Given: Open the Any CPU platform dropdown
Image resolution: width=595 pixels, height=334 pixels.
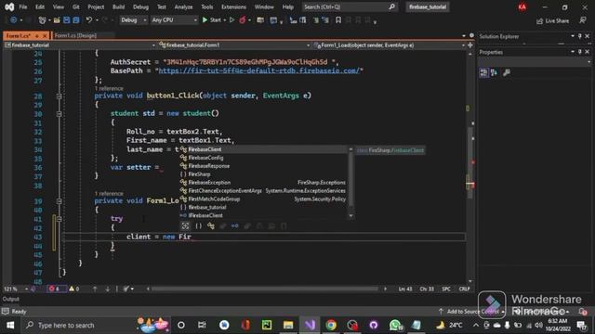Looking at the screenshot, I should (174, 20).
